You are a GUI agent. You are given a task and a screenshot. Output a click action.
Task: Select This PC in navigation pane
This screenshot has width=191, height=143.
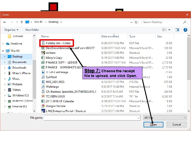tap(15, 51)
